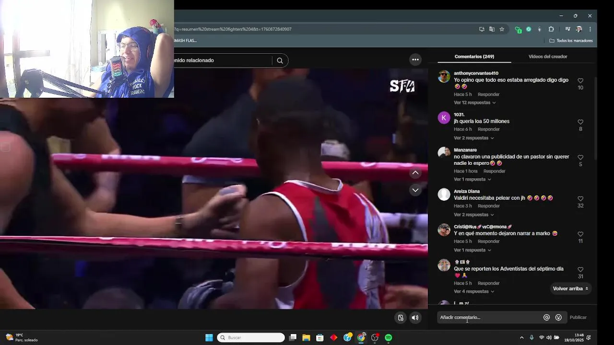The image size is (614, 345).
Task: Open the weather widget showing 19°C
Action: [22, 338]
